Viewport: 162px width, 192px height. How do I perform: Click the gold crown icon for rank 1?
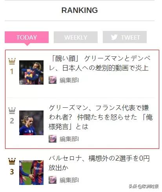pyautogui.click(x=12, y=61)
